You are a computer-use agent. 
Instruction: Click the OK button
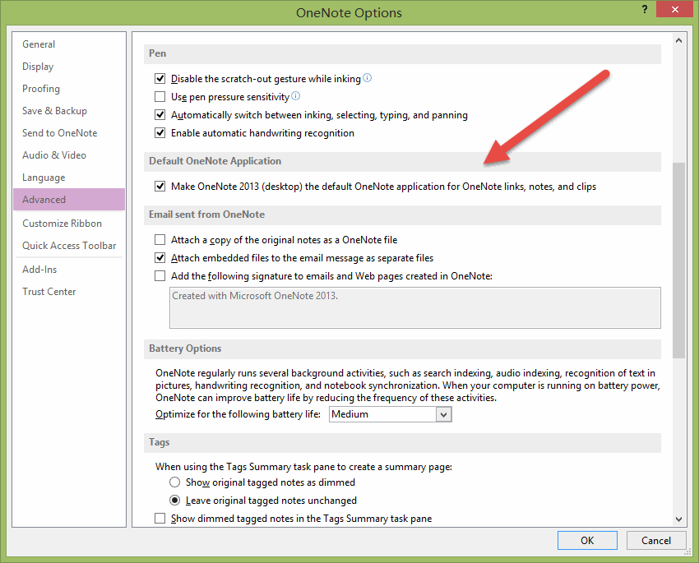tap(587, 540)
